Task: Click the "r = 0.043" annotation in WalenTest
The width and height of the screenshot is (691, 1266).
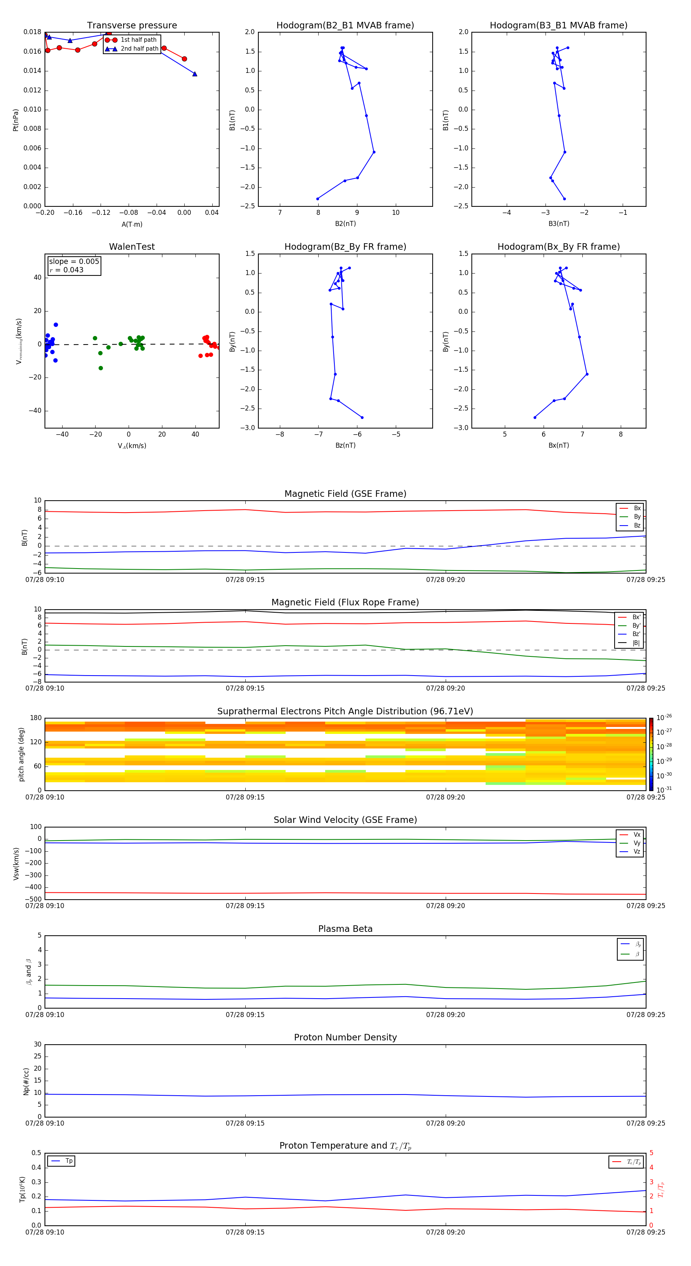Action: (66, 270)
